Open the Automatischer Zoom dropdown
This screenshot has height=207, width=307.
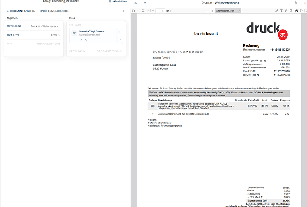(228, 10)
